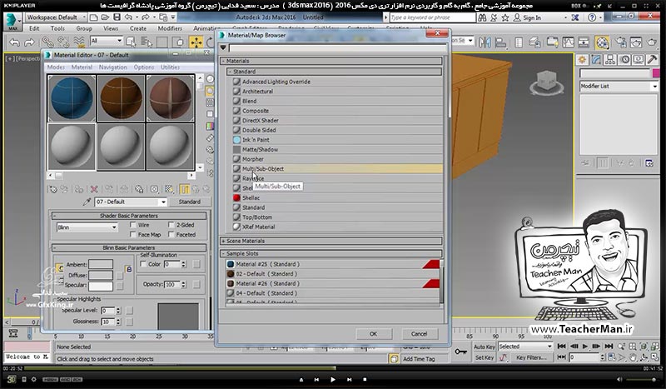The image size is (666, 389).
Task: Click the Undo arrow in main toolbar
Action: (14, 42)
